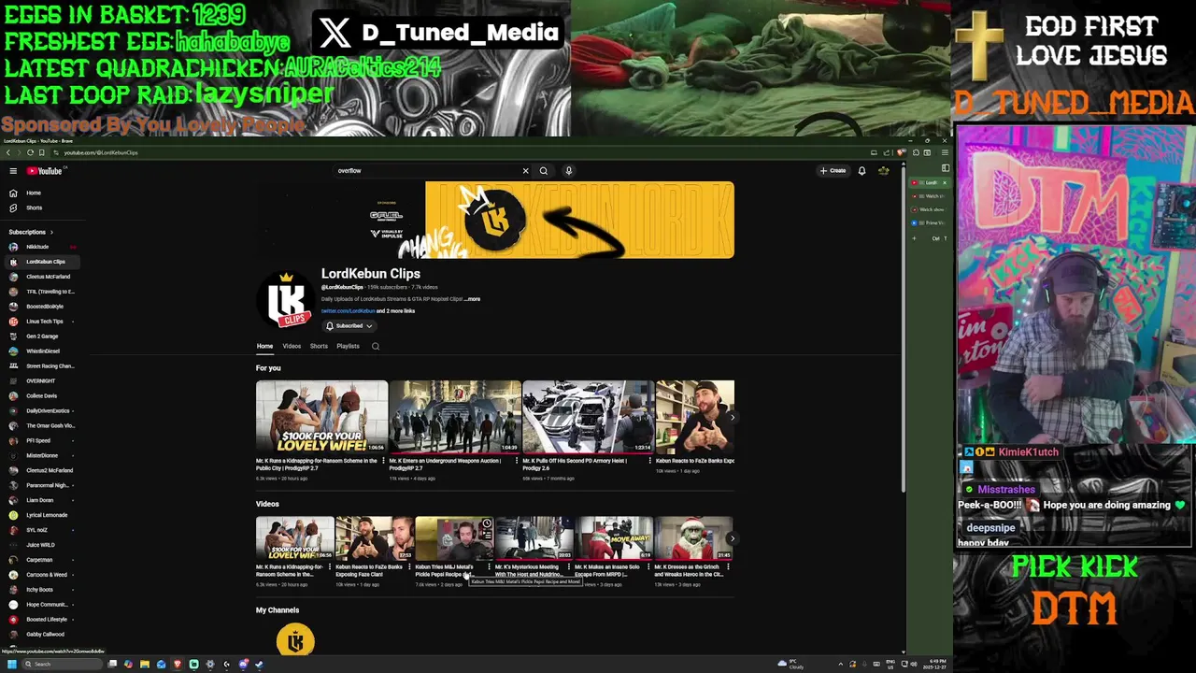
Task: Play the Grinch costume video thumbnail
Action: click(x=693, y=538)
